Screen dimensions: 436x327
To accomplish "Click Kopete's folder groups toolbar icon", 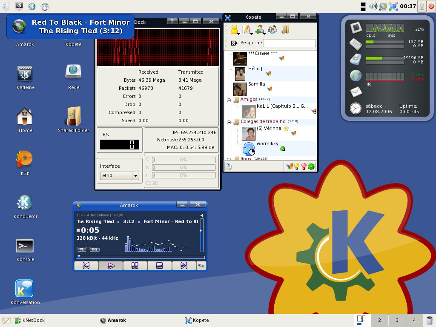I will [x=285, y=29].
